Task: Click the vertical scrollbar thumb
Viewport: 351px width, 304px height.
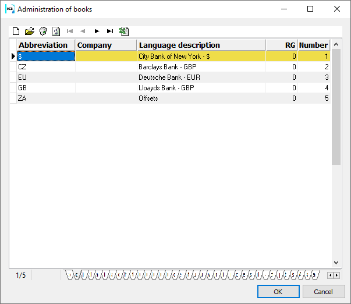Action: coord(336,107)
